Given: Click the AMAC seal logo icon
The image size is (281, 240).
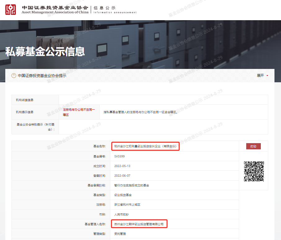Looking at the screenshot, I should 10,9.
